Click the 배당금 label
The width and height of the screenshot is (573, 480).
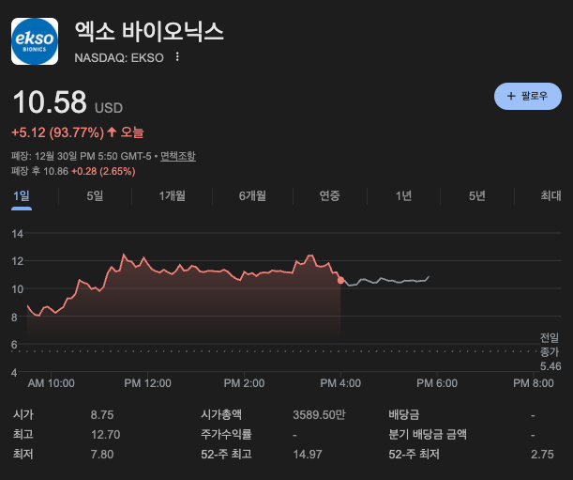click(x=404, y=415)
